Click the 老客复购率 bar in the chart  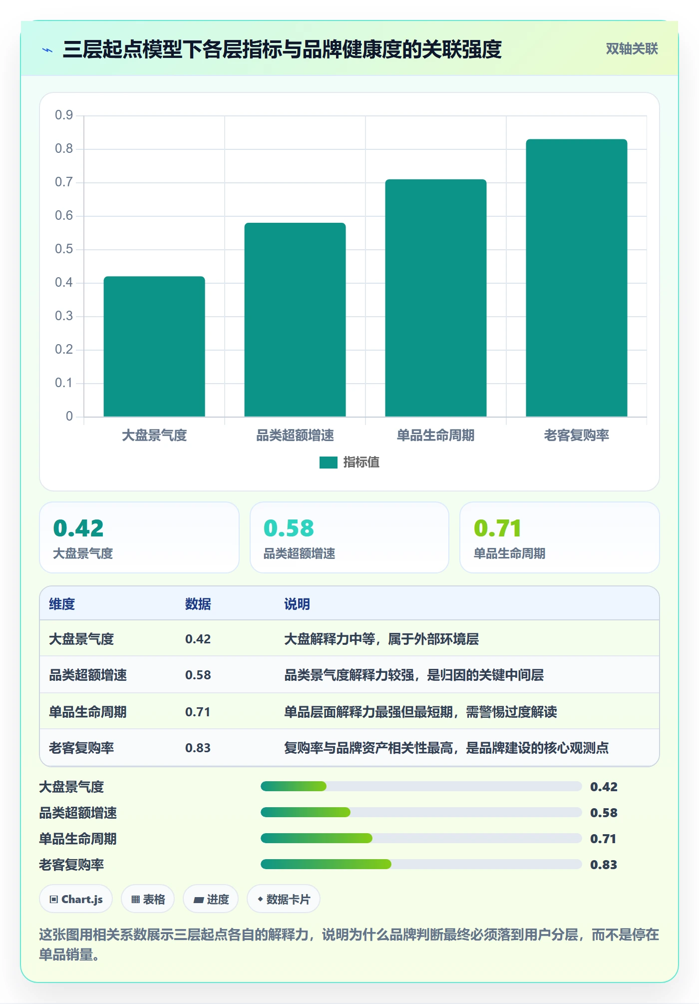[x=577, y=278]
